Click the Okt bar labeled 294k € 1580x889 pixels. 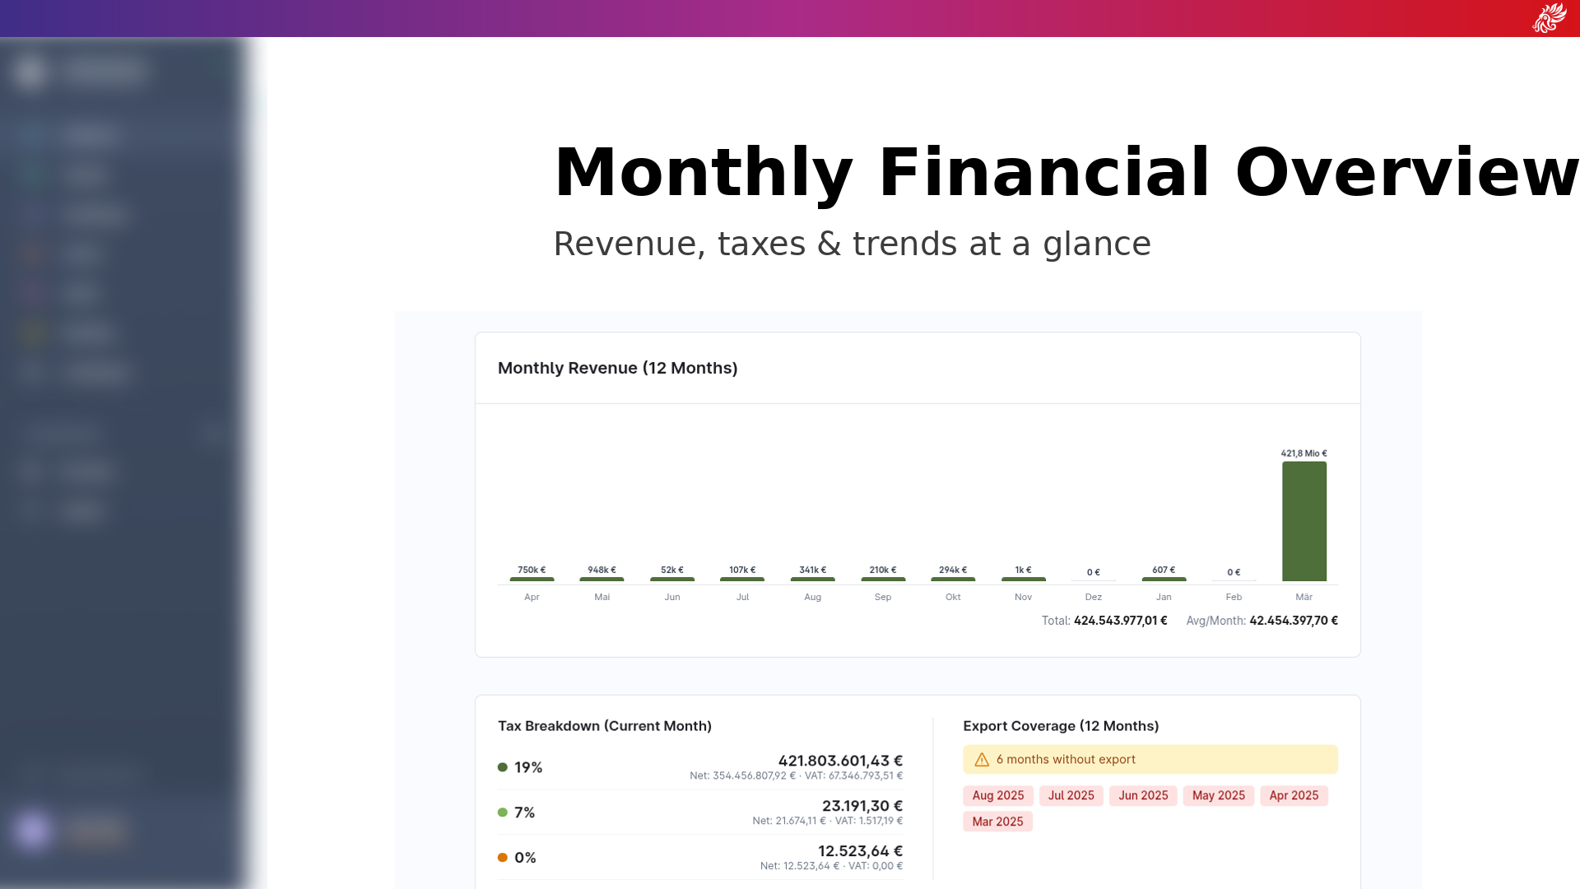(953, 579)
